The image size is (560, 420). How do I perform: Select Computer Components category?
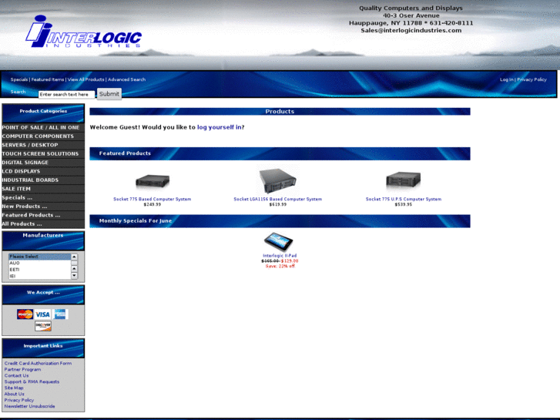[43, 136]
